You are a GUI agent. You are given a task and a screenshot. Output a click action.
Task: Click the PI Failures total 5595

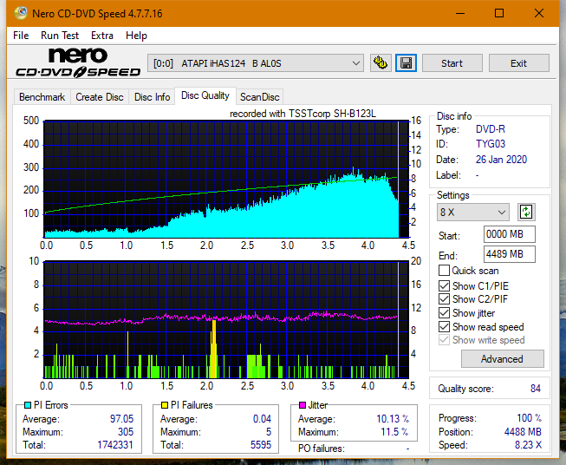(261, 445)
